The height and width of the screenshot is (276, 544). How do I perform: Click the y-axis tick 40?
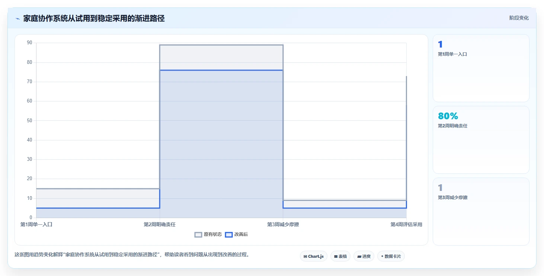click(x=29, y=140)
